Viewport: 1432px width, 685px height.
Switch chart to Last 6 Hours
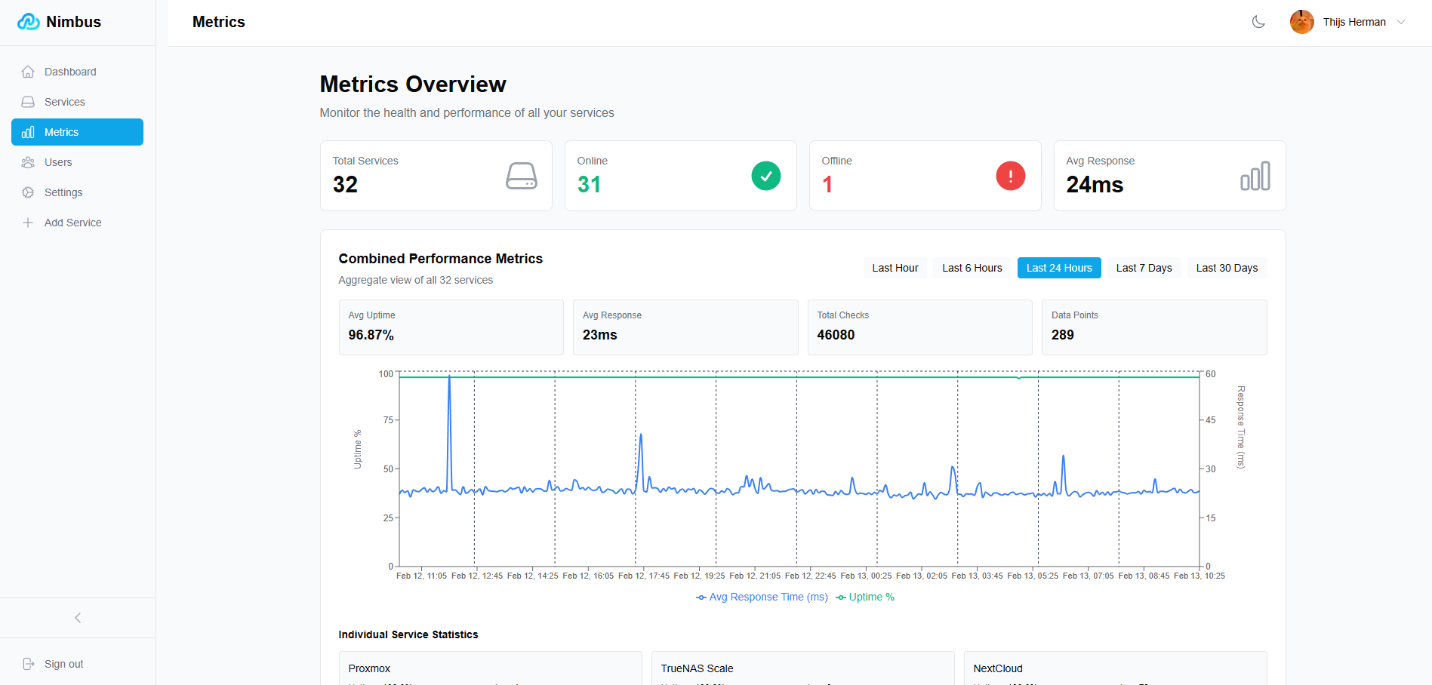(972, 268)
